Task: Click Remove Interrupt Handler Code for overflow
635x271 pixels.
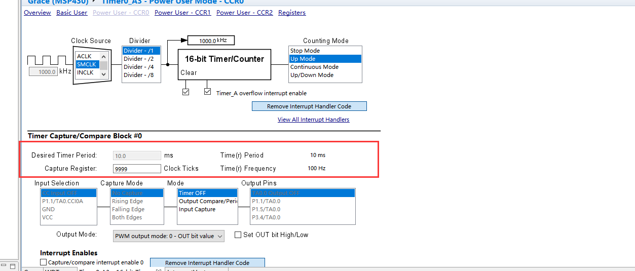Action: pyautogui.click(x=309, y=106)
